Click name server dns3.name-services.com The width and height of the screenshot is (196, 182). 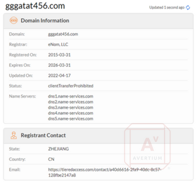pos(71,107)
